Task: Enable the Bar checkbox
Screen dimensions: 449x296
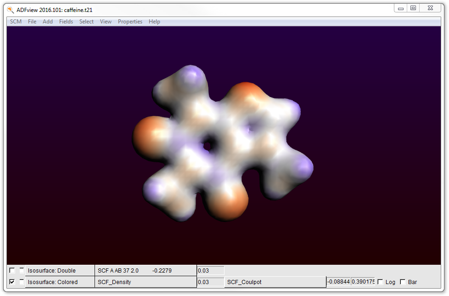Action: [x=403, y=282]
